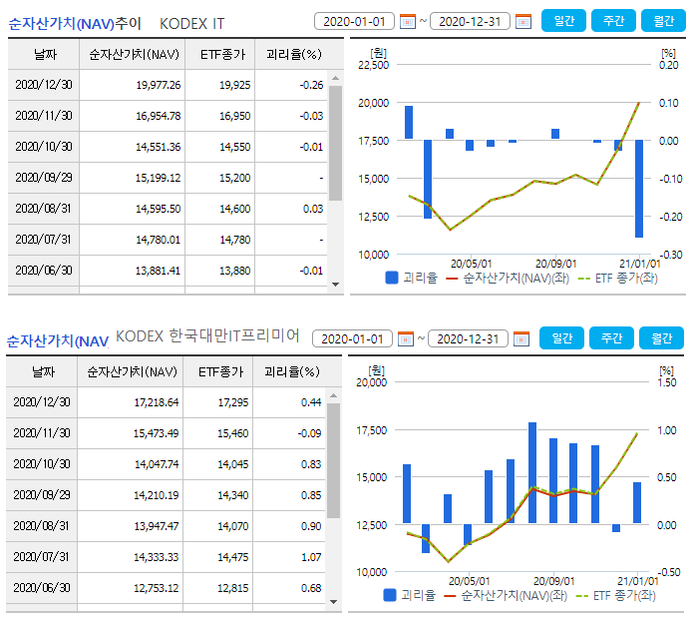Select ETF closing price 14,340

click(x=233, y=495)
